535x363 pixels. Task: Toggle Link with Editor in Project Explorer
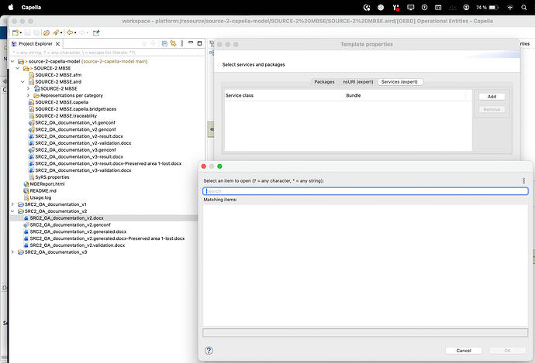click(173, 43)
